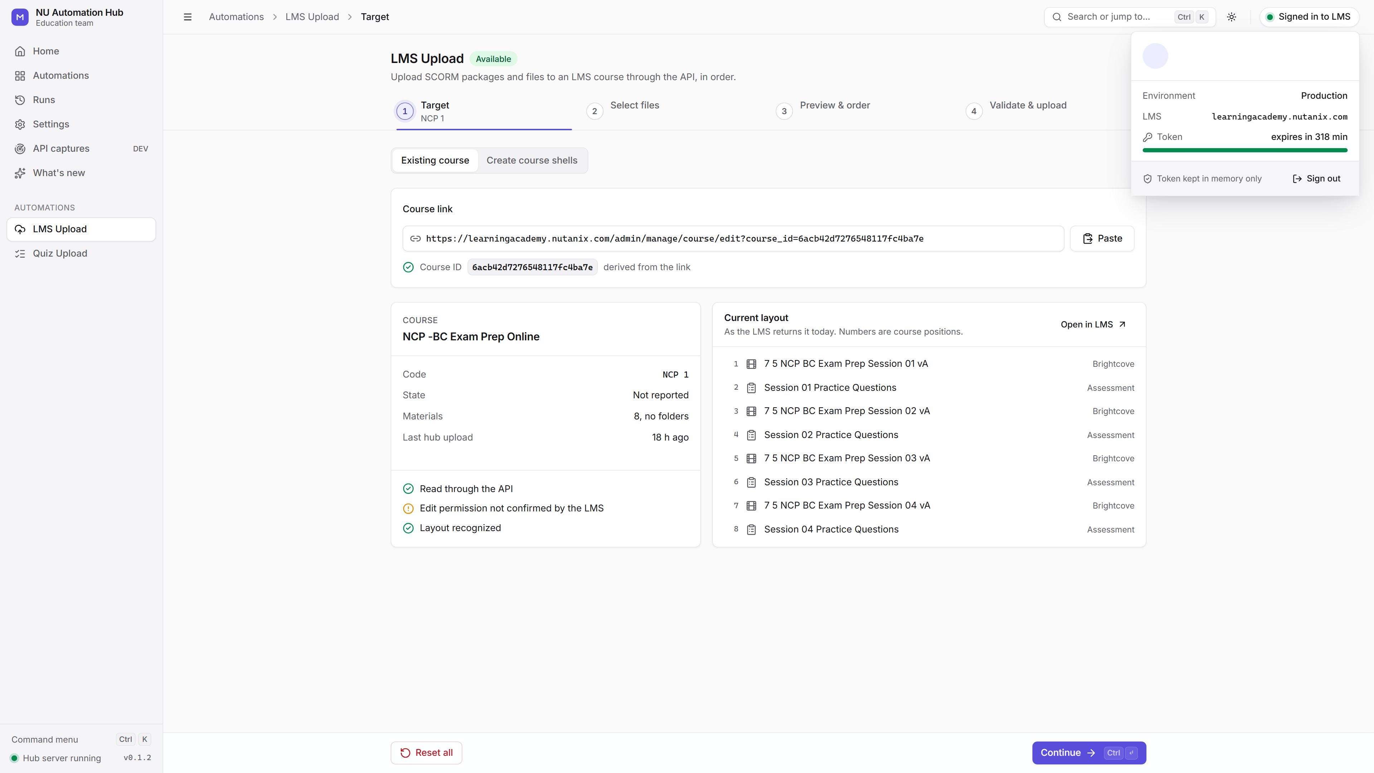Viewport: 1374px width, 773px height.
Task: Click the token expiry progress bar
Action: coord(1245,150)
